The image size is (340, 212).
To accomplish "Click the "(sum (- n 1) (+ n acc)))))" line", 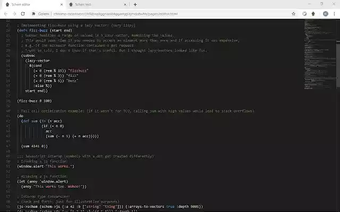I will 72,136.
